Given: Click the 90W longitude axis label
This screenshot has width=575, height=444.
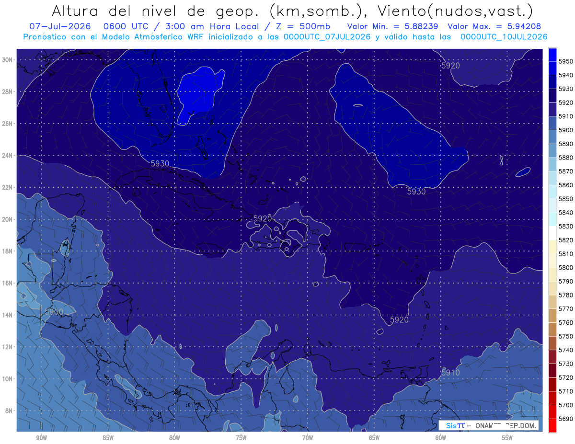Looking at the screenshot, I should click(41, 438).
